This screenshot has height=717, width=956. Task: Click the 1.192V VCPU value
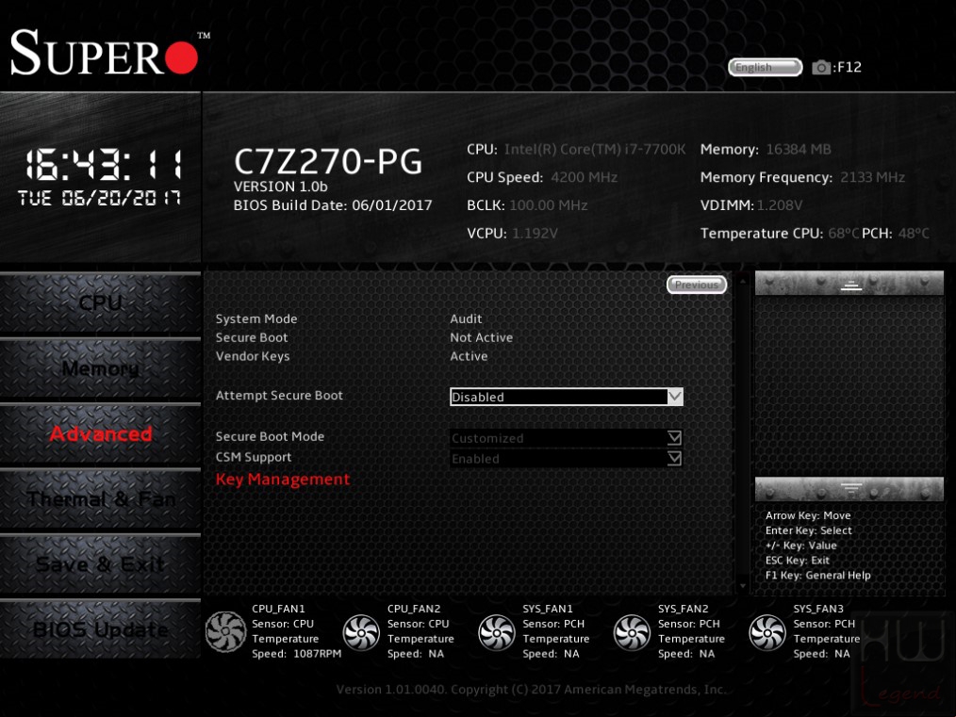point(535,234)
